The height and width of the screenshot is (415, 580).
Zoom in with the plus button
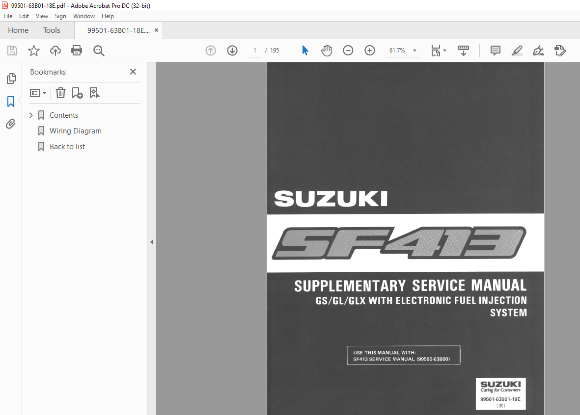(x=370, y=51)
